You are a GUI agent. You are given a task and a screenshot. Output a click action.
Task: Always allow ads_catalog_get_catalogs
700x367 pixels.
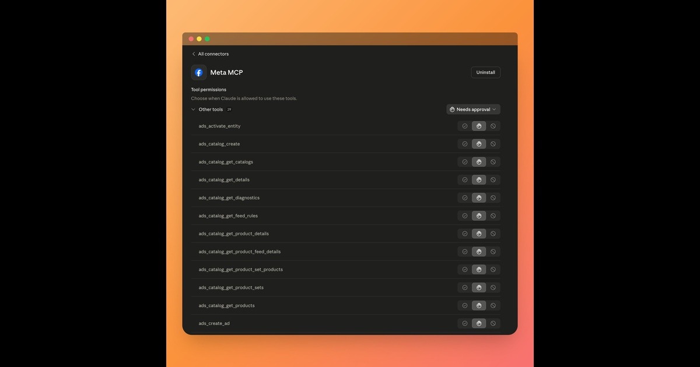tap(465, 162)
